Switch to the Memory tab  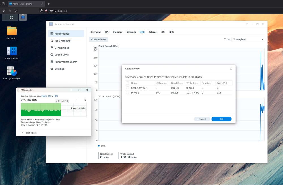[x=118, y=32]
